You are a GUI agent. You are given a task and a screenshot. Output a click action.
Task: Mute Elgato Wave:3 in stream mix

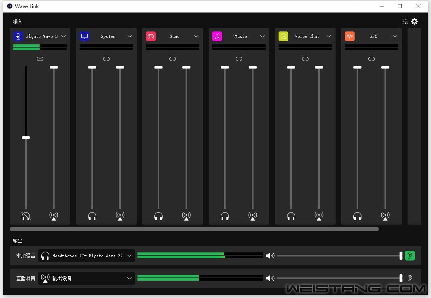pos(54,216)
